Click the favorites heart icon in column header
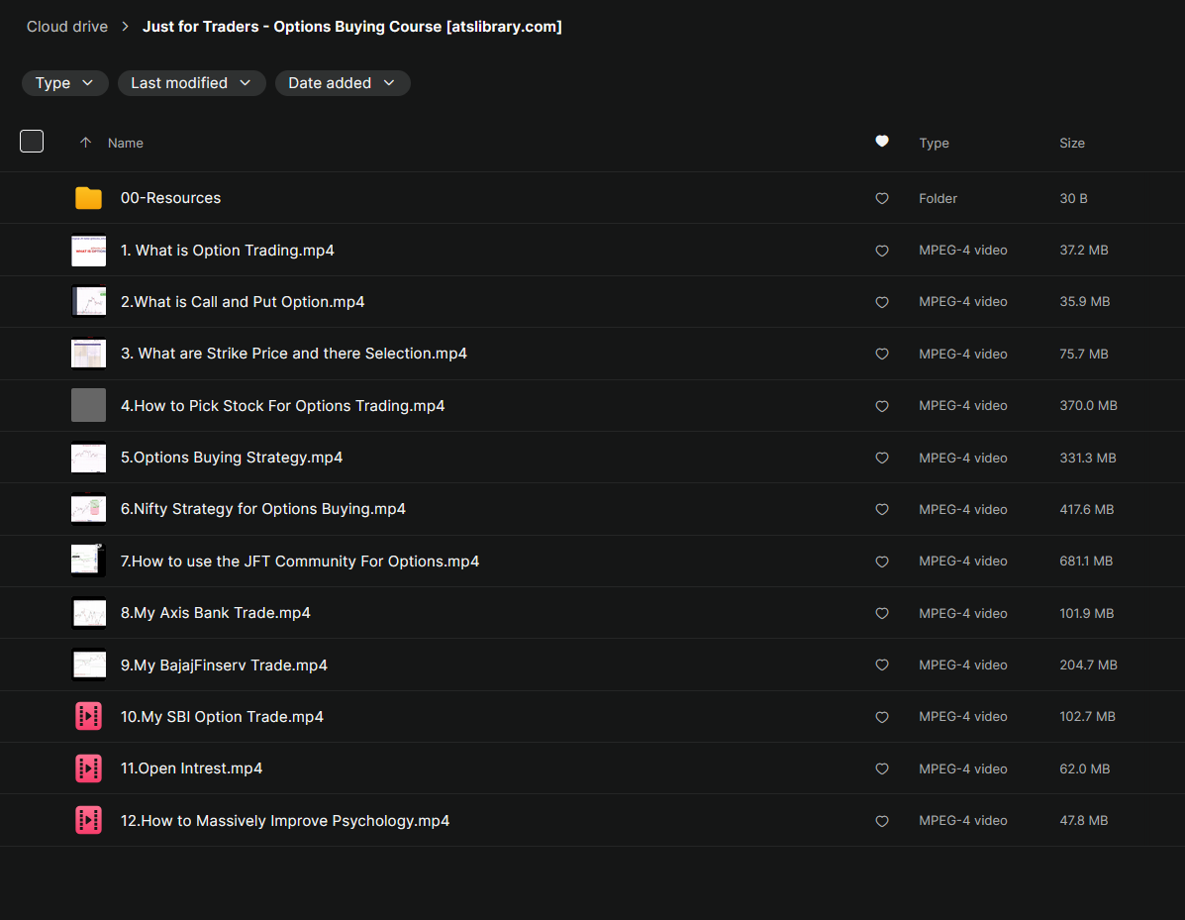Image resolution: width=1185 pixels, height=920 pixels. (x=882, y=142)
